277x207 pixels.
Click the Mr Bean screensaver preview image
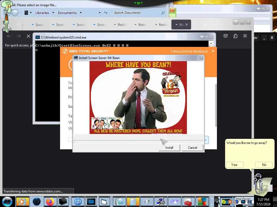138,98
